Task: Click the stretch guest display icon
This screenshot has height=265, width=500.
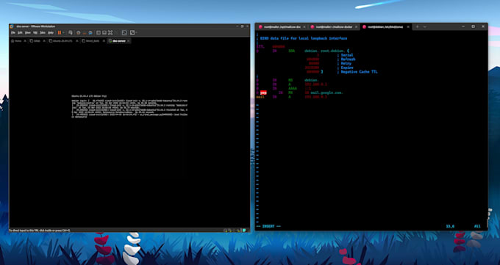Action: 132,32
